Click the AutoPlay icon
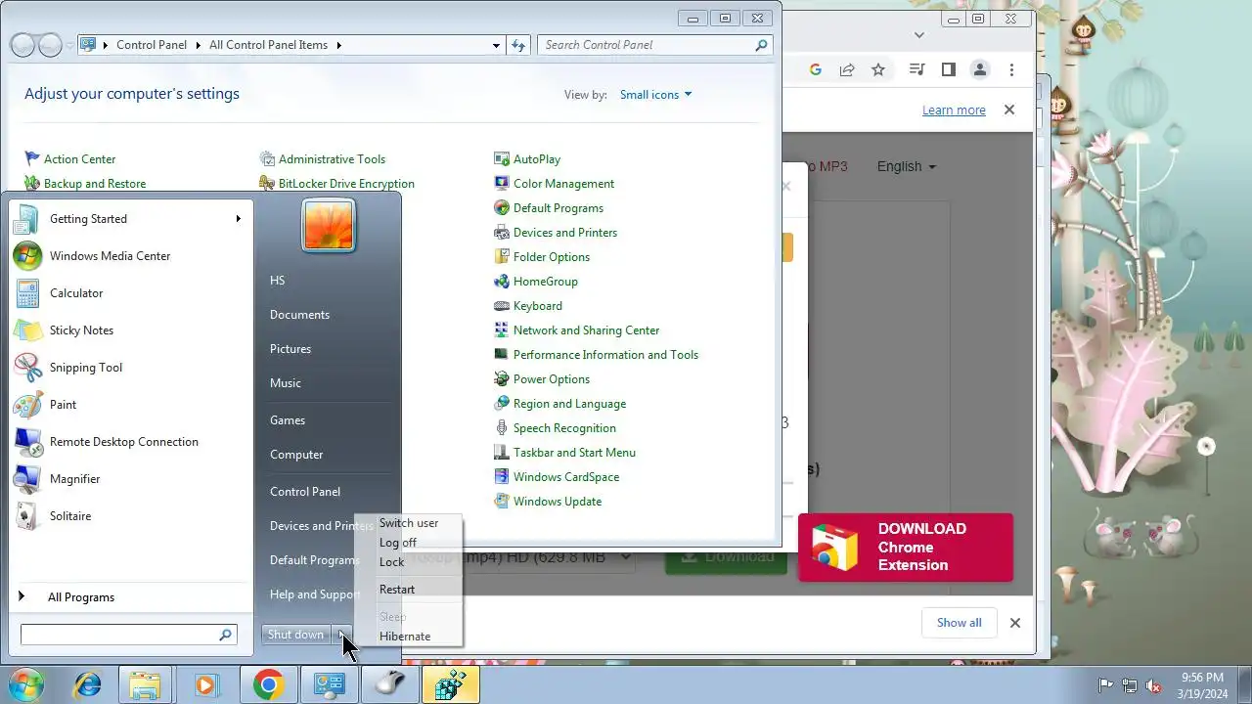The height and width of the screenshot is (704, 1252). click(x=502, y=159)
